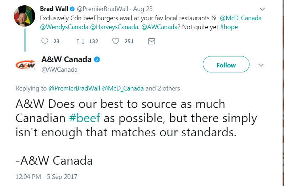Like Brad Wall's beef burgers tweet
The width and height of the screenshot is (284, 186).
116,42
